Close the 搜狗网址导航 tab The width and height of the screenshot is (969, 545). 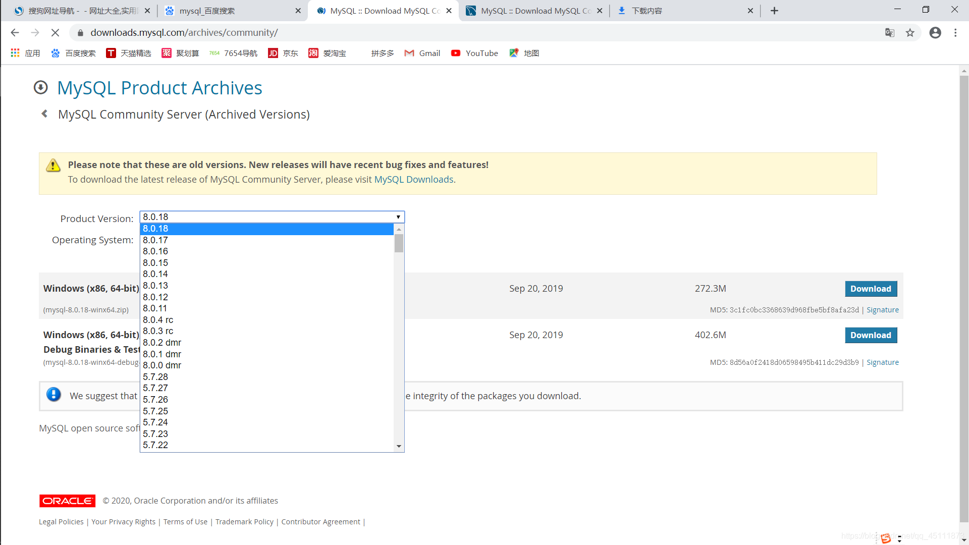coord(147,11)
